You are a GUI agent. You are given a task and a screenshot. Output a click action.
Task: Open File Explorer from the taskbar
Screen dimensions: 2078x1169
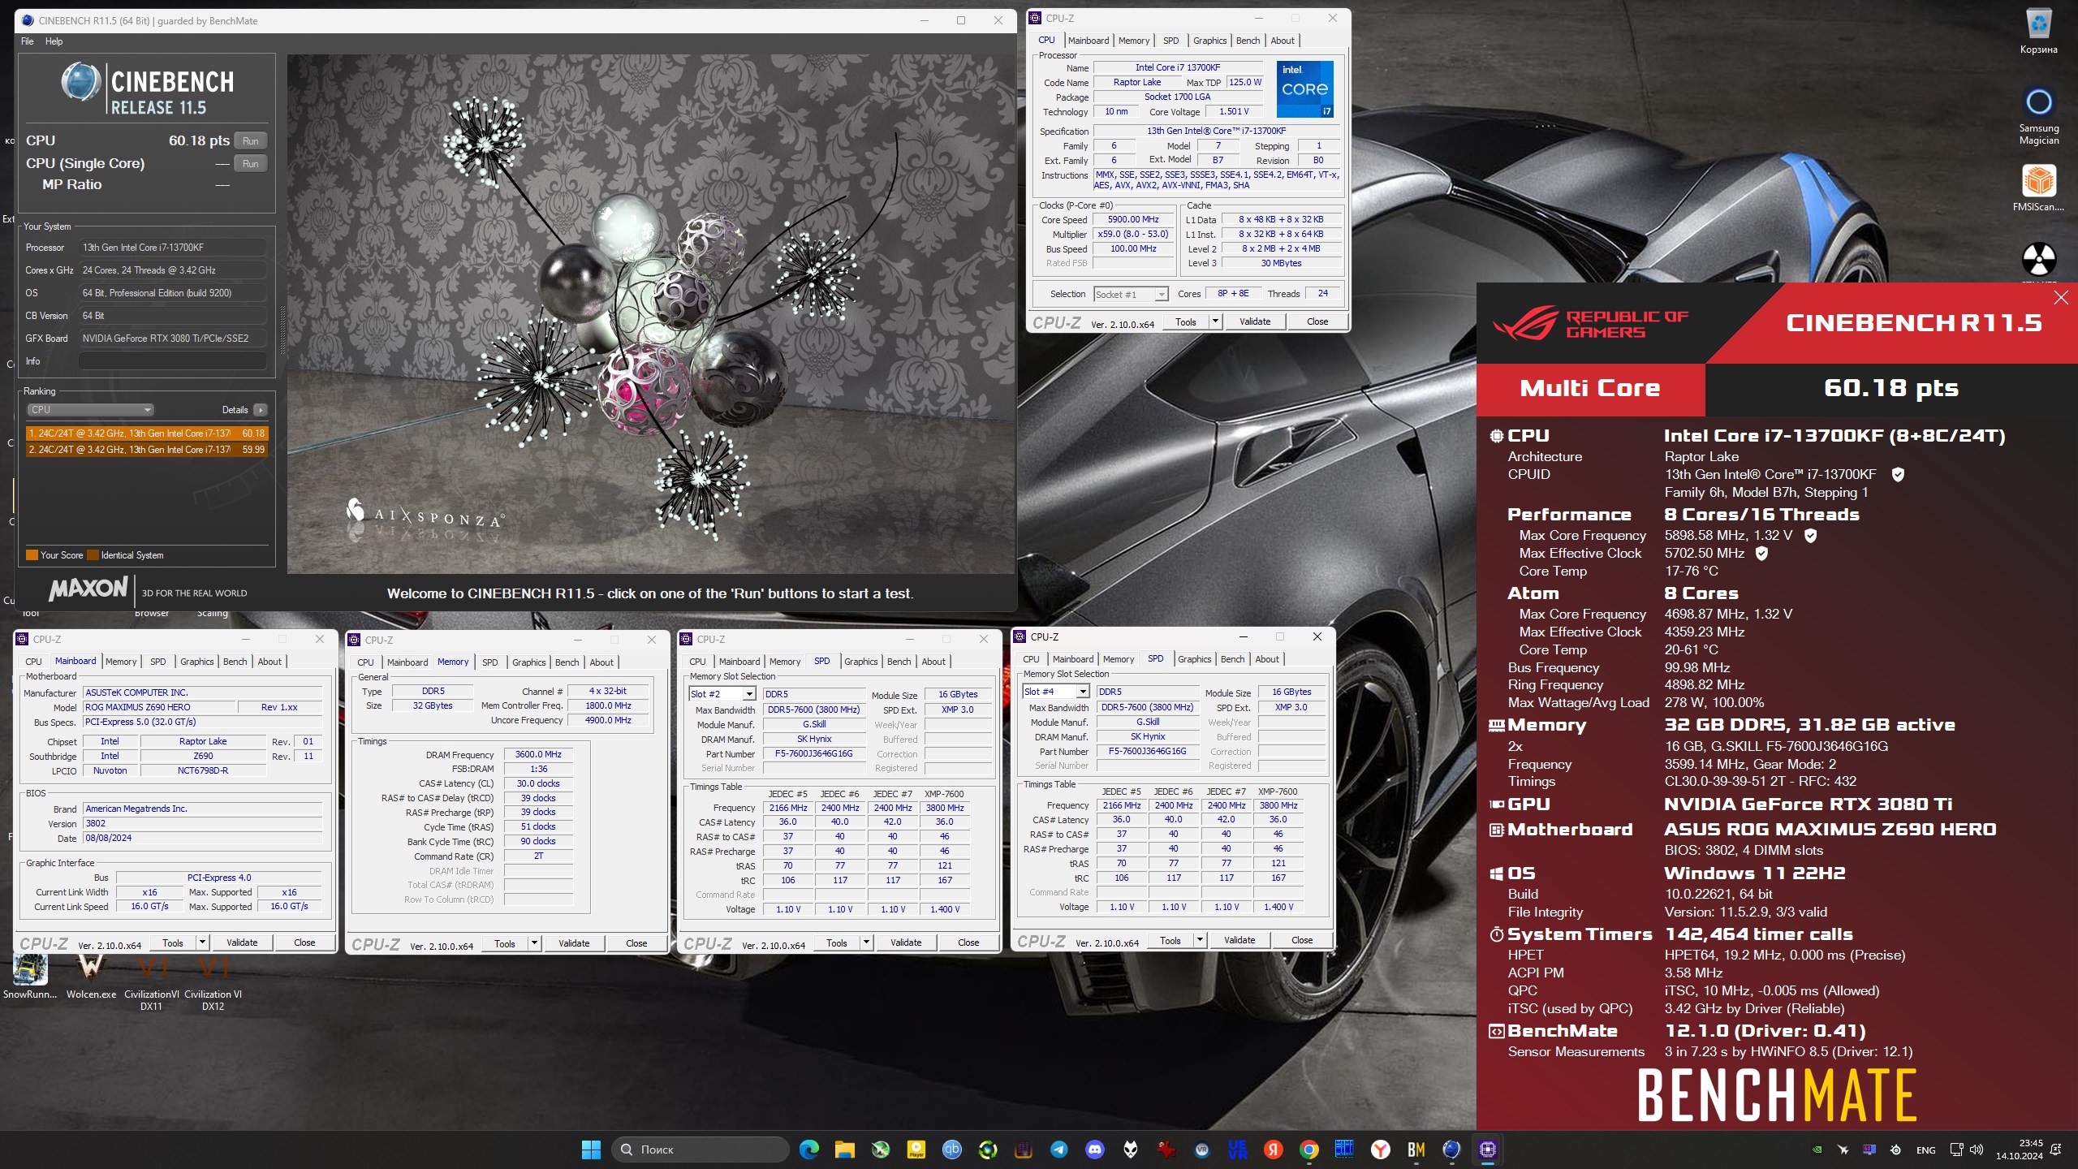click(844, 1150)
